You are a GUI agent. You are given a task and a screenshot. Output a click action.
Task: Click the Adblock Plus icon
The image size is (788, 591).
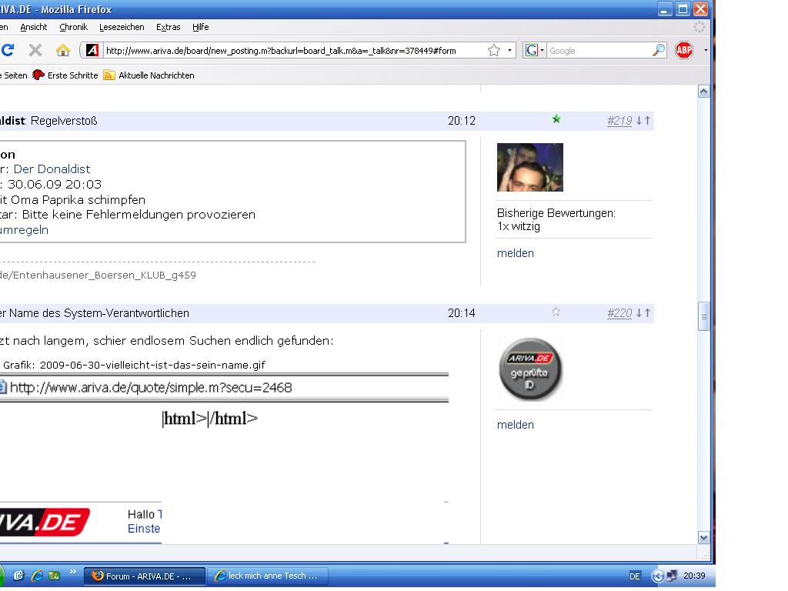click(684, 50)
